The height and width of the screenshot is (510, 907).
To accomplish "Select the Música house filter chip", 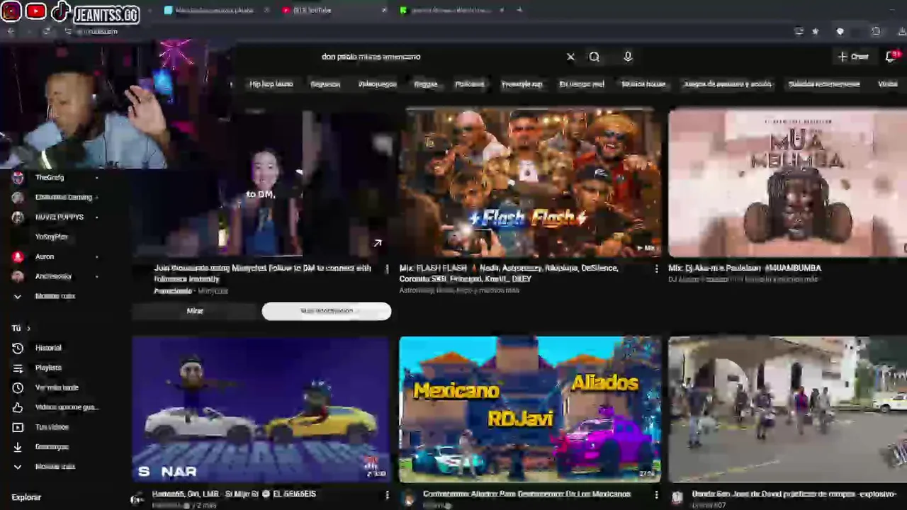I will pyautogui.click(x=643, y=84).
